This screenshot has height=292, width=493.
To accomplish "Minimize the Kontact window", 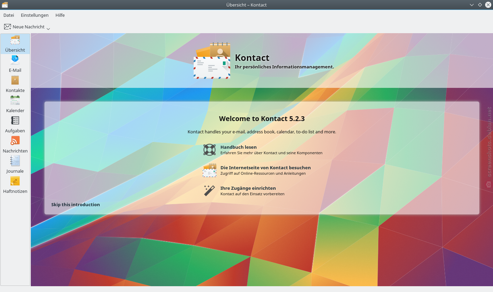I will point(471,5).
